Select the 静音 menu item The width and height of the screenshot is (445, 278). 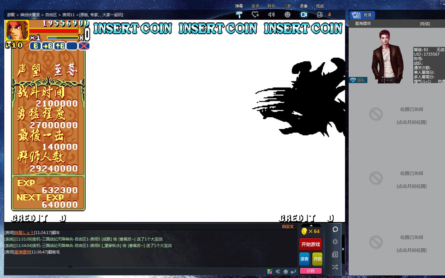tap(271, 6)
